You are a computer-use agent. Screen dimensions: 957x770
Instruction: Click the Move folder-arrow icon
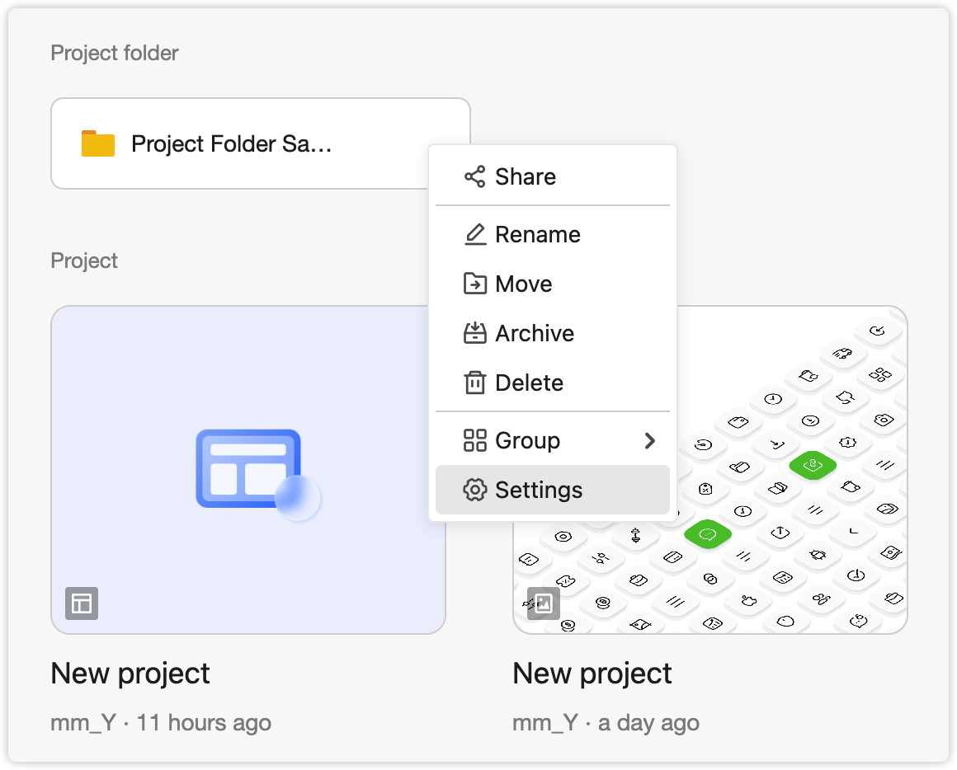point(475,284)
